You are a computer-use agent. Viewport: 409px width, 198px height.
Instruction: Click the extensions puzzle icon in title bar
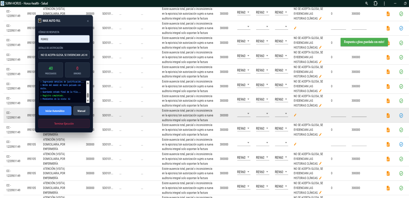click(x=376, y=3)
